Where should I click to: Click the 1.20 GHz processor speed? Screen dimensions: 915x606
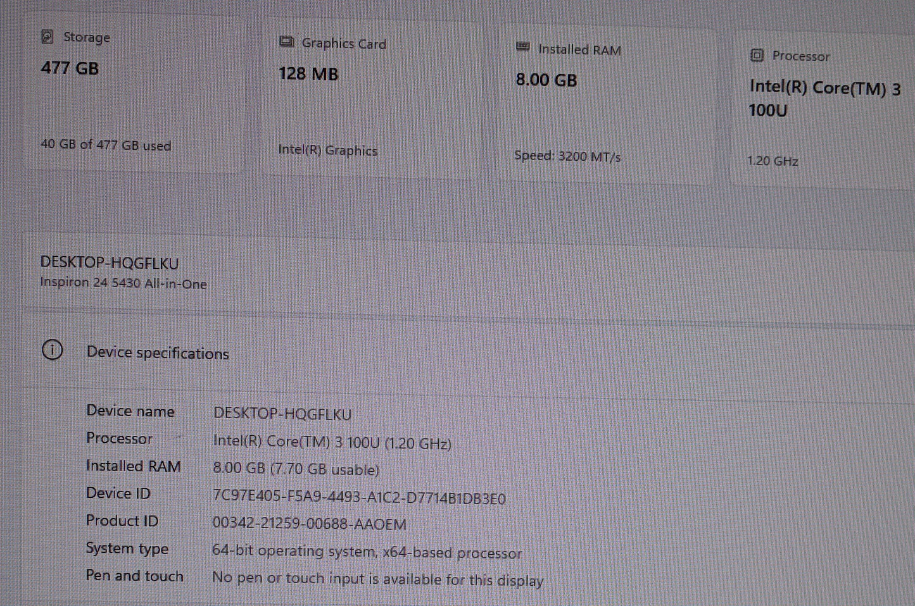[x=773, y=161]
